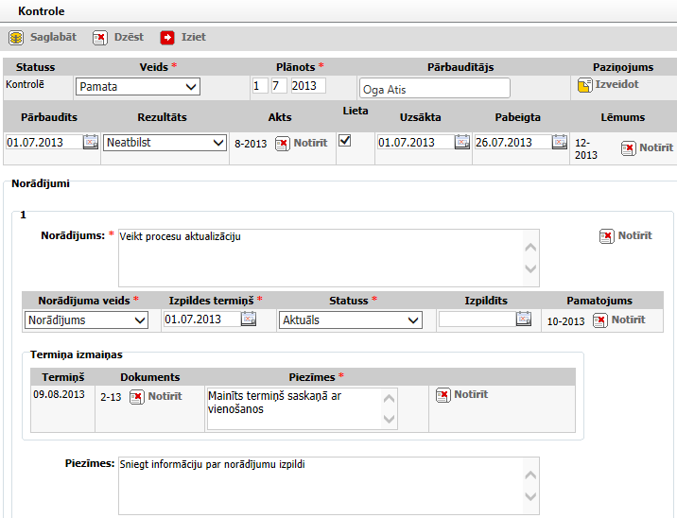677x518 pixels.
Task: Click the red Iziet exit icon
Action: [x=167, y=38]
